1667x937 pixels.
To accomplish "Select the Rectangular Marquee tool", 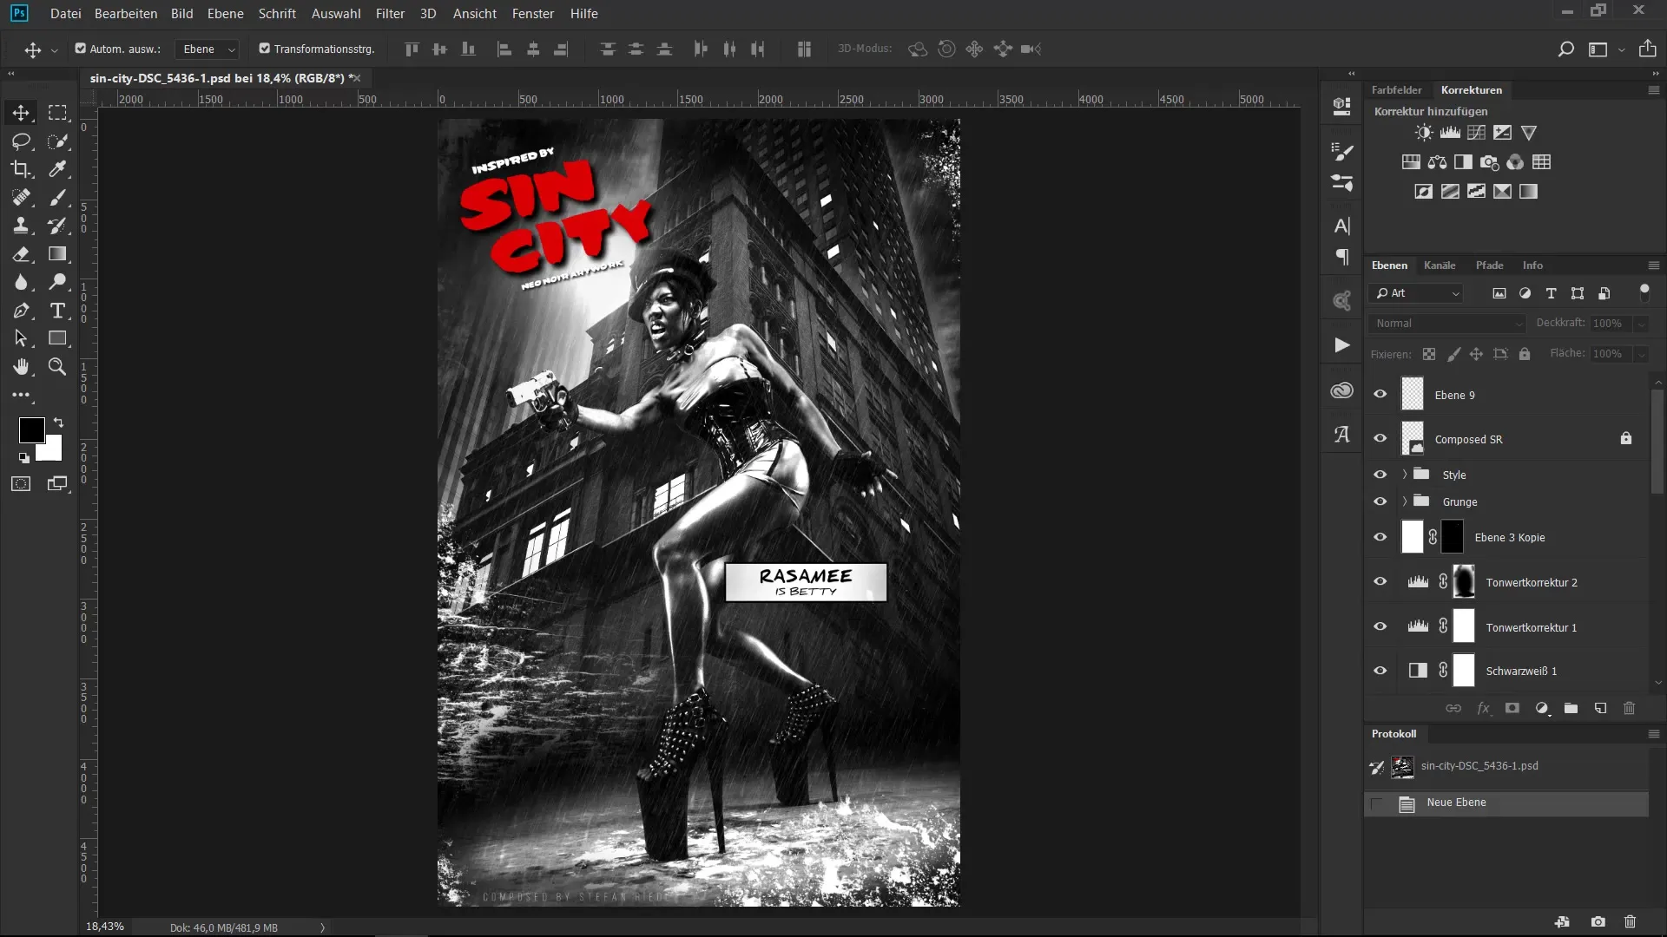I will click(x=57, y=113).
